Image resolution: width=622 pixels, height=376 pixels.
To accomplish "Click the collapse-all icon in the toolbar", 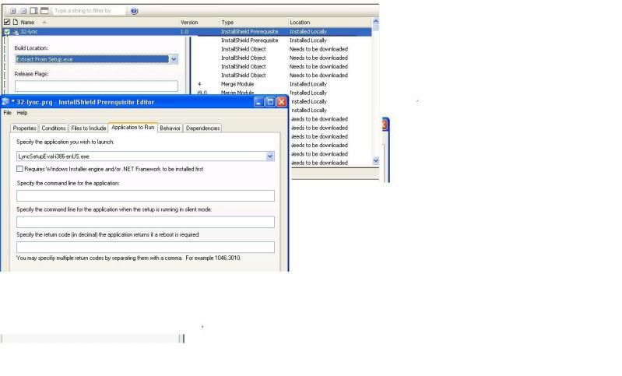I will (x=23, y=11).
